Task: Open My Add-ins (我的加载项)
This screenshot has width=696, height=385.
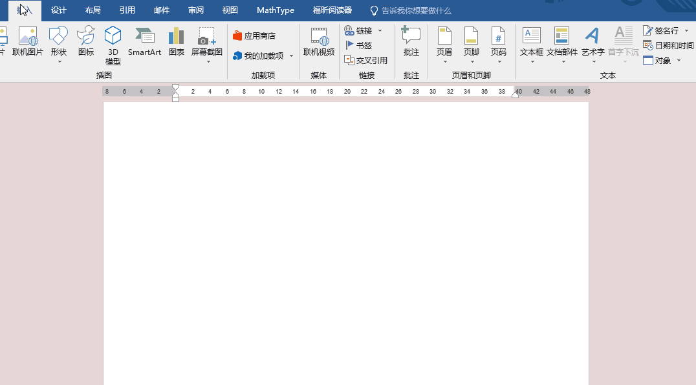Action: pos(258,56)
